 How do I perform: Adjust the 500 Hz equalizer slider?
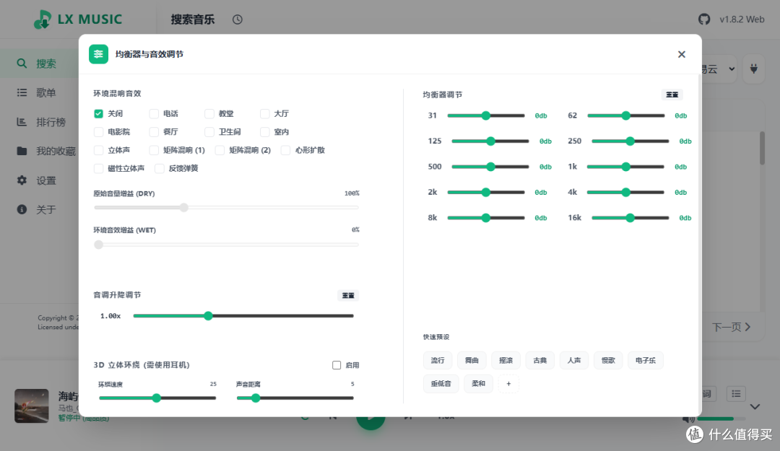pos(490,167)
